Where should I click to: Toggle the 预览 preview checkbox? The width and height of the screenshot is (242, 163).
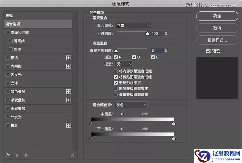coord(208,51)
